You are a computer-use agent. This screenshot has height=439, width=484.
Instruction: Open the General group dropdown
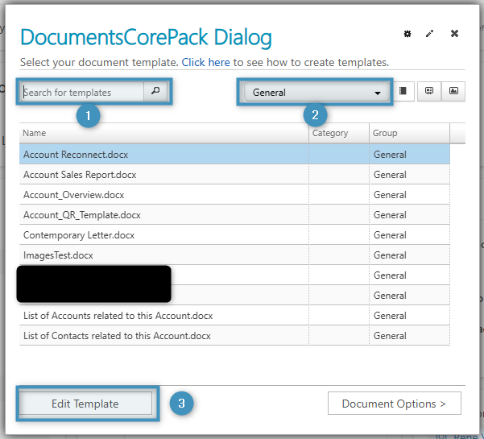click(316, 93)
